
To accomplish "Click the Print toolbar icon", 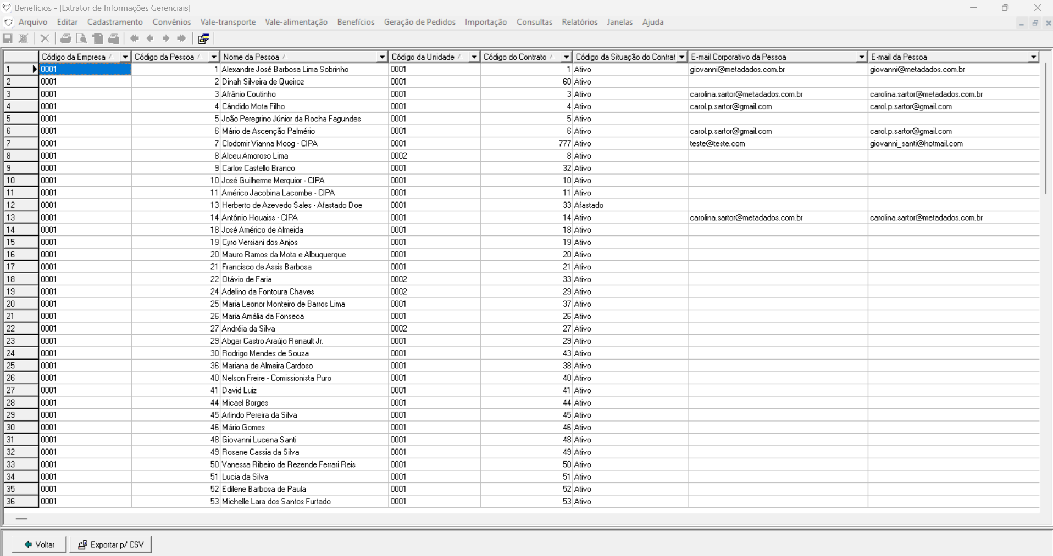I will (x=66, y=38).
